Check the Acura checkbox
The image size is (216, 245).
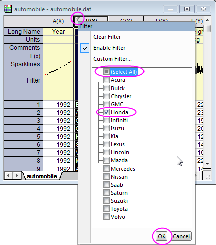(x=106, y=80)
